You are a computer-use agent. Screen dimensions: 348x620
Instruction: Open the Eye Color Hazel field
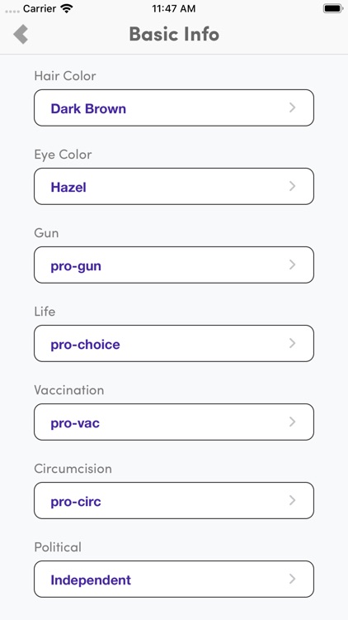coord(174,186)
